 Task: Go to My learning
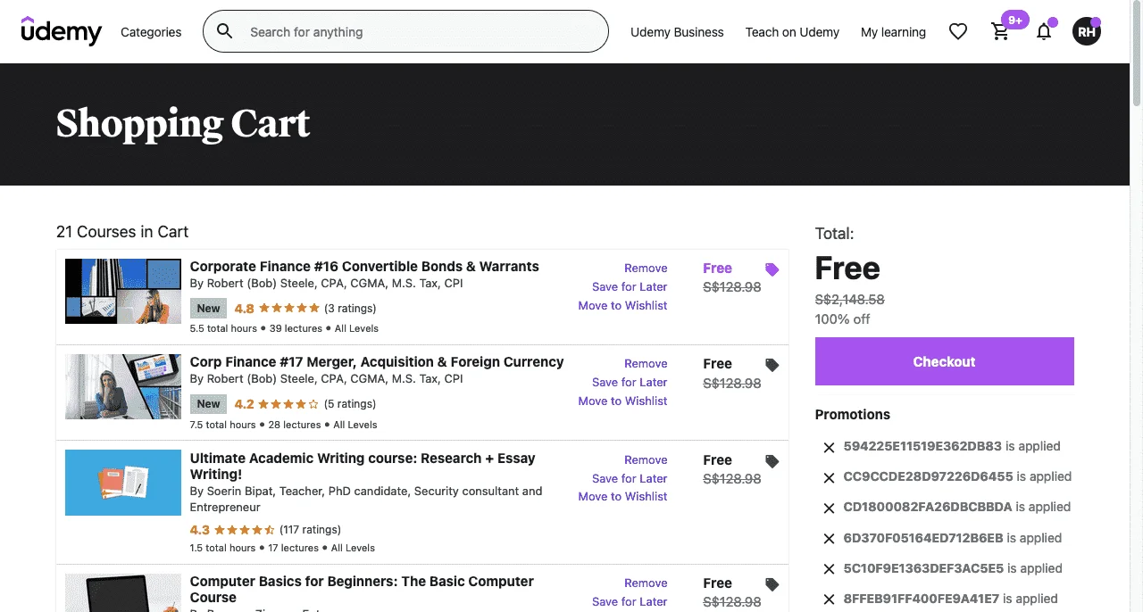(x=893, y=32)
